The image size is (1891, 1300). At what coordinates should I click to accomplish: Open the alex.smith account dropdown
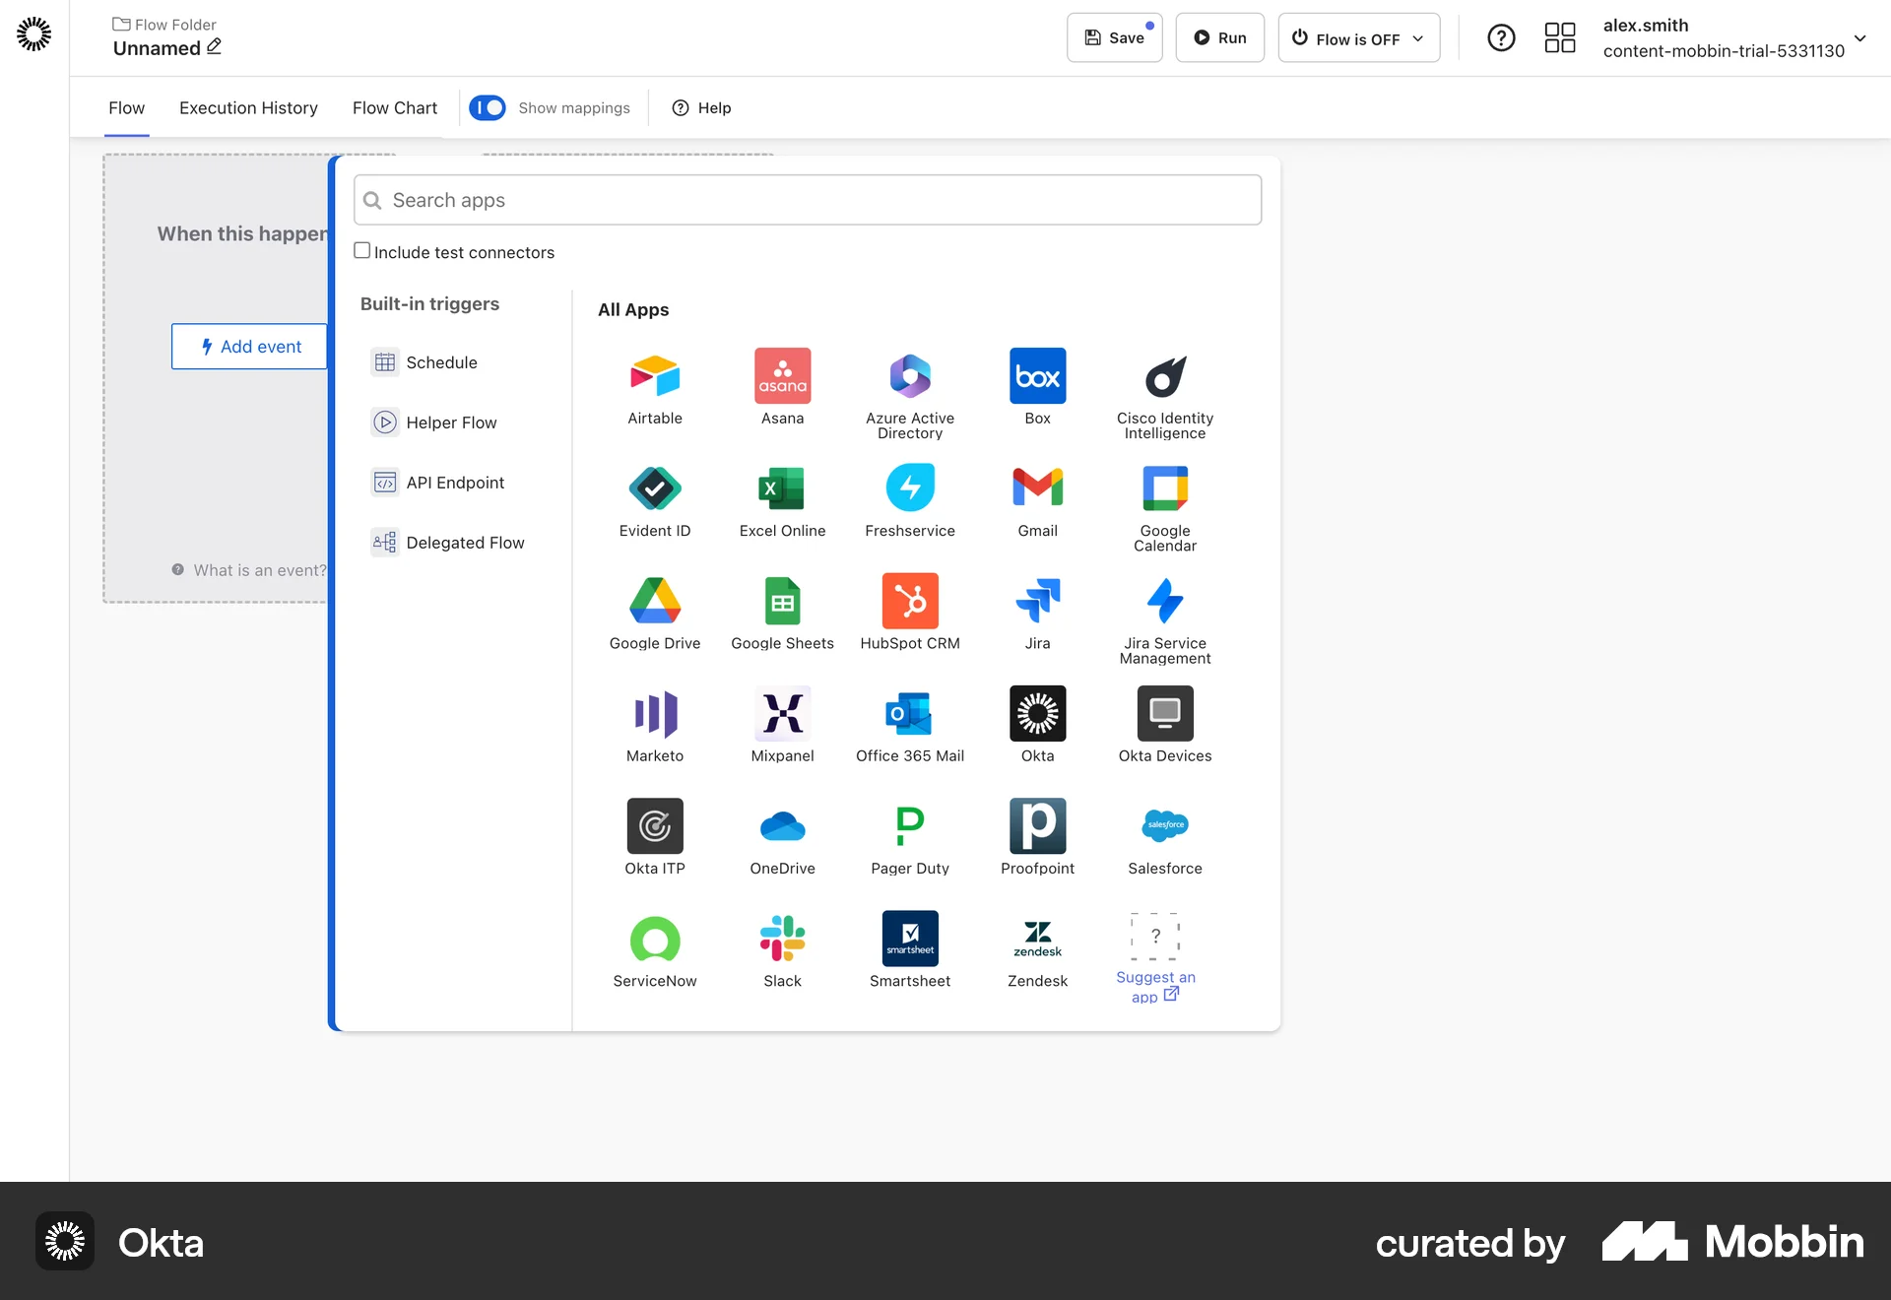(x=1861, y=39)
